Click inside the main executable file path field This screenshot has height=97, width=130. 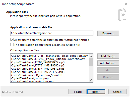52,33
